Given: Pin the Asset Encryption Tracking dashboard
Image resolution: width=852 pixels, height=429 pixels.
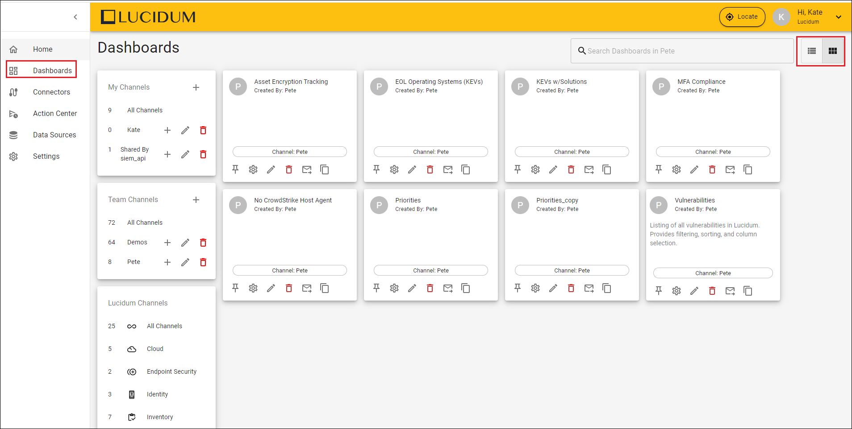Looking at the screenshot, I should (235, 169).
